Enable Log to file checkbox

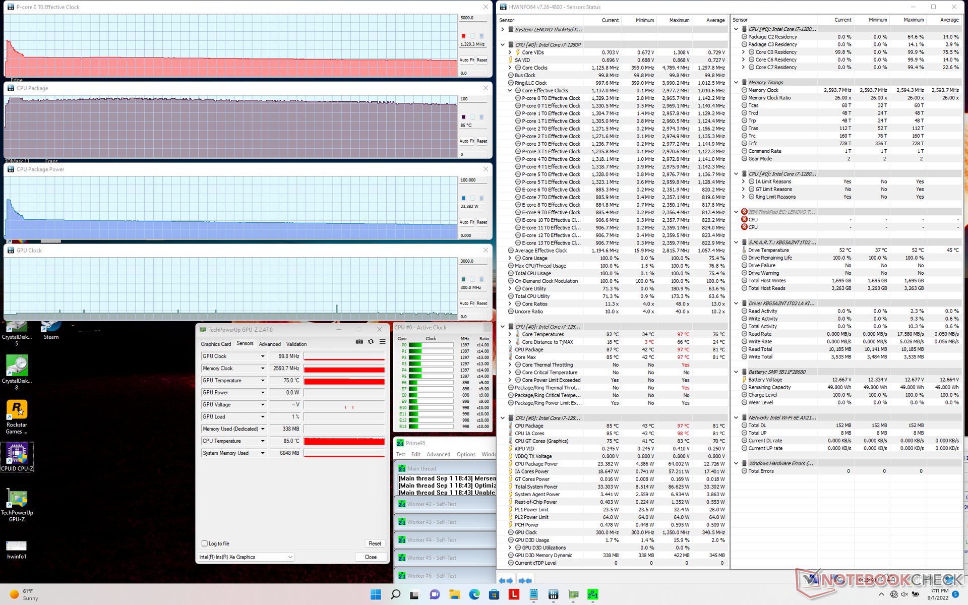coord(205,543)
